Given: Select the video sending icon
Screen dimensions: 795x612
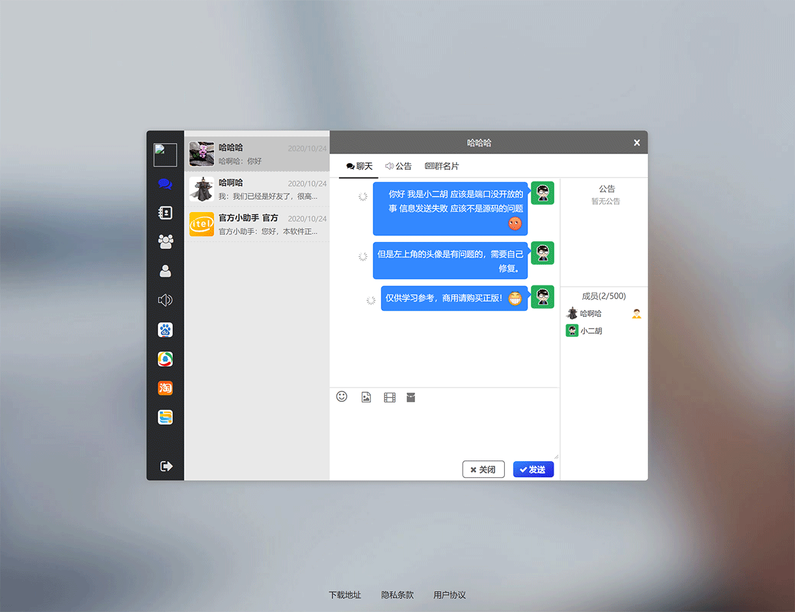Looking at the screenshot, I should pyautogui.click(x=389, y=397).
